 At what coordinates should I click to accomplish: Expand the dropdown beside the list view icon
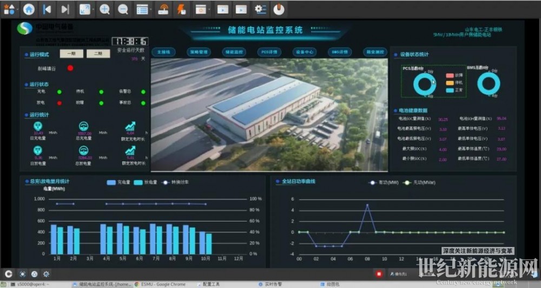coord(151,9)
